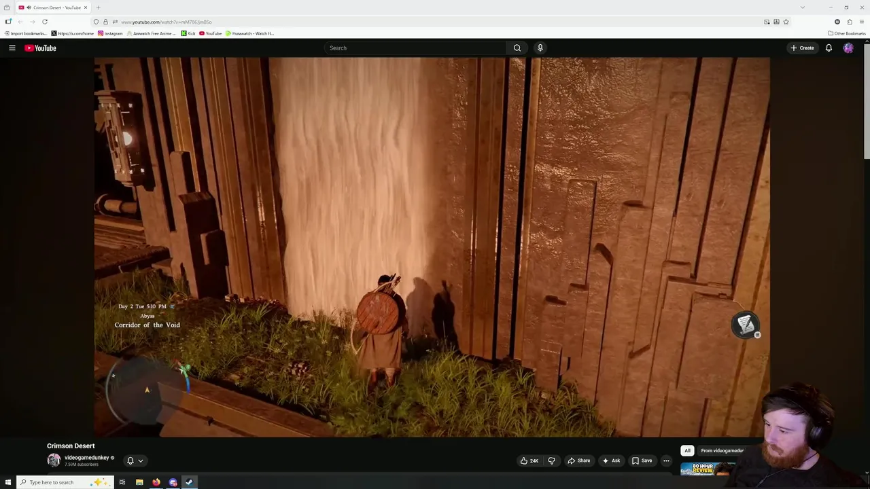The width and height of the screenshot is (870, 489).
Task: Reload the current page
Action: point(45,22)
